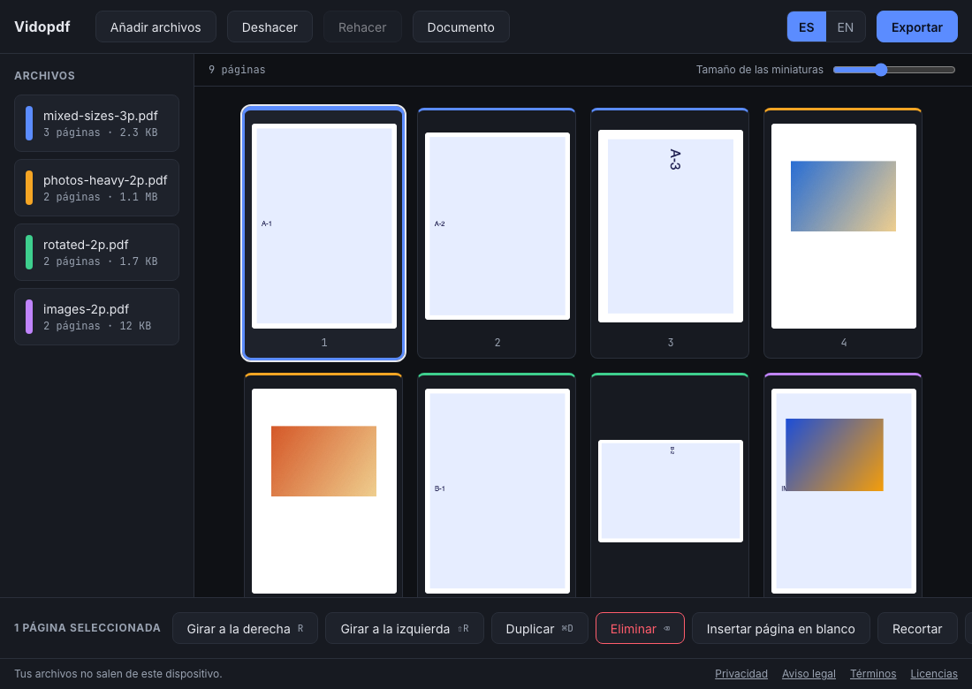Click Girar a la izquierda button

(404, 628)
